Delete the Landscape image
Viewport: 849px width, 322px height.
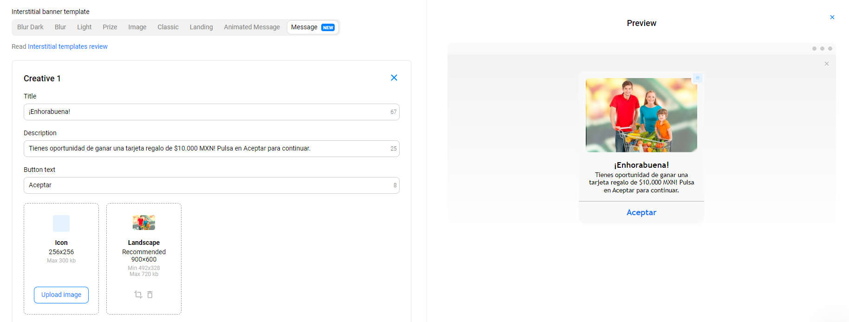150,295
